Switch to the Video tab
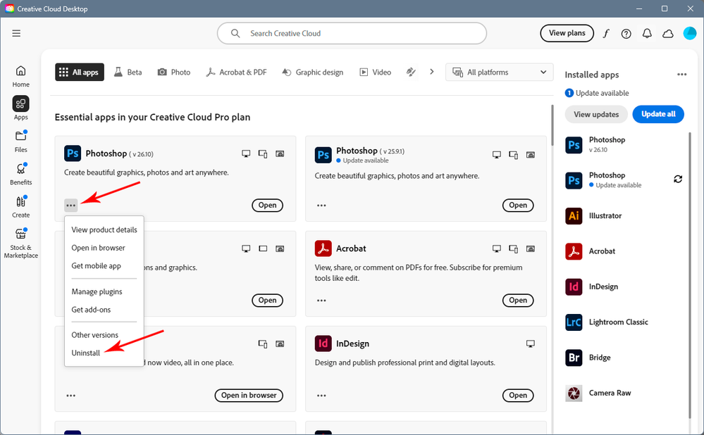Image resolution: width=704 pixels, height=435 pixels. [376, 72]
